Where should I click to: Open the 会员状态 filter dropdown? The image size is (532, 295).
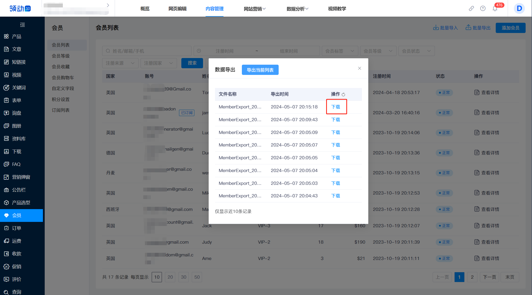[x=416, y=51]
